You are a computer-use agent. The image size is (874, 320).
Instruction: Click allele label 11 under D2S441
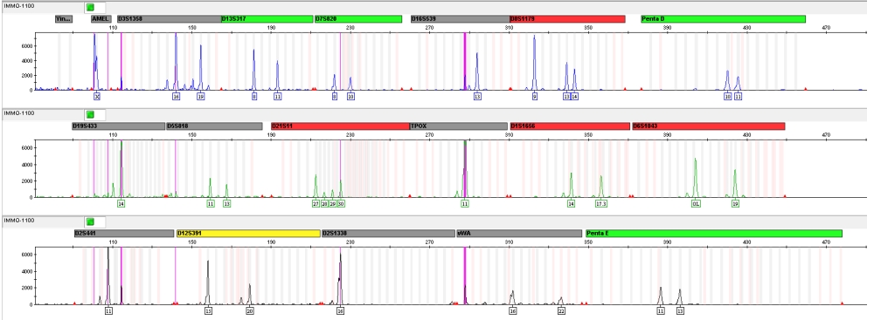pyautogui.click(x=108, y=311)
